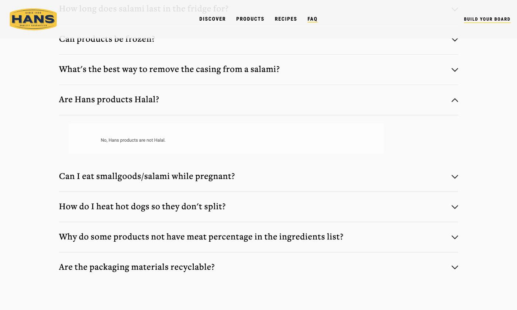Click chevron for recyclable packaging question

[x=455, y=268]
